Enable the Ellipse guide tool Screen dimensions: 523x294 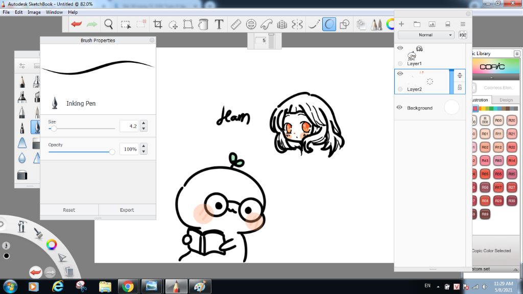click(251, 24)
